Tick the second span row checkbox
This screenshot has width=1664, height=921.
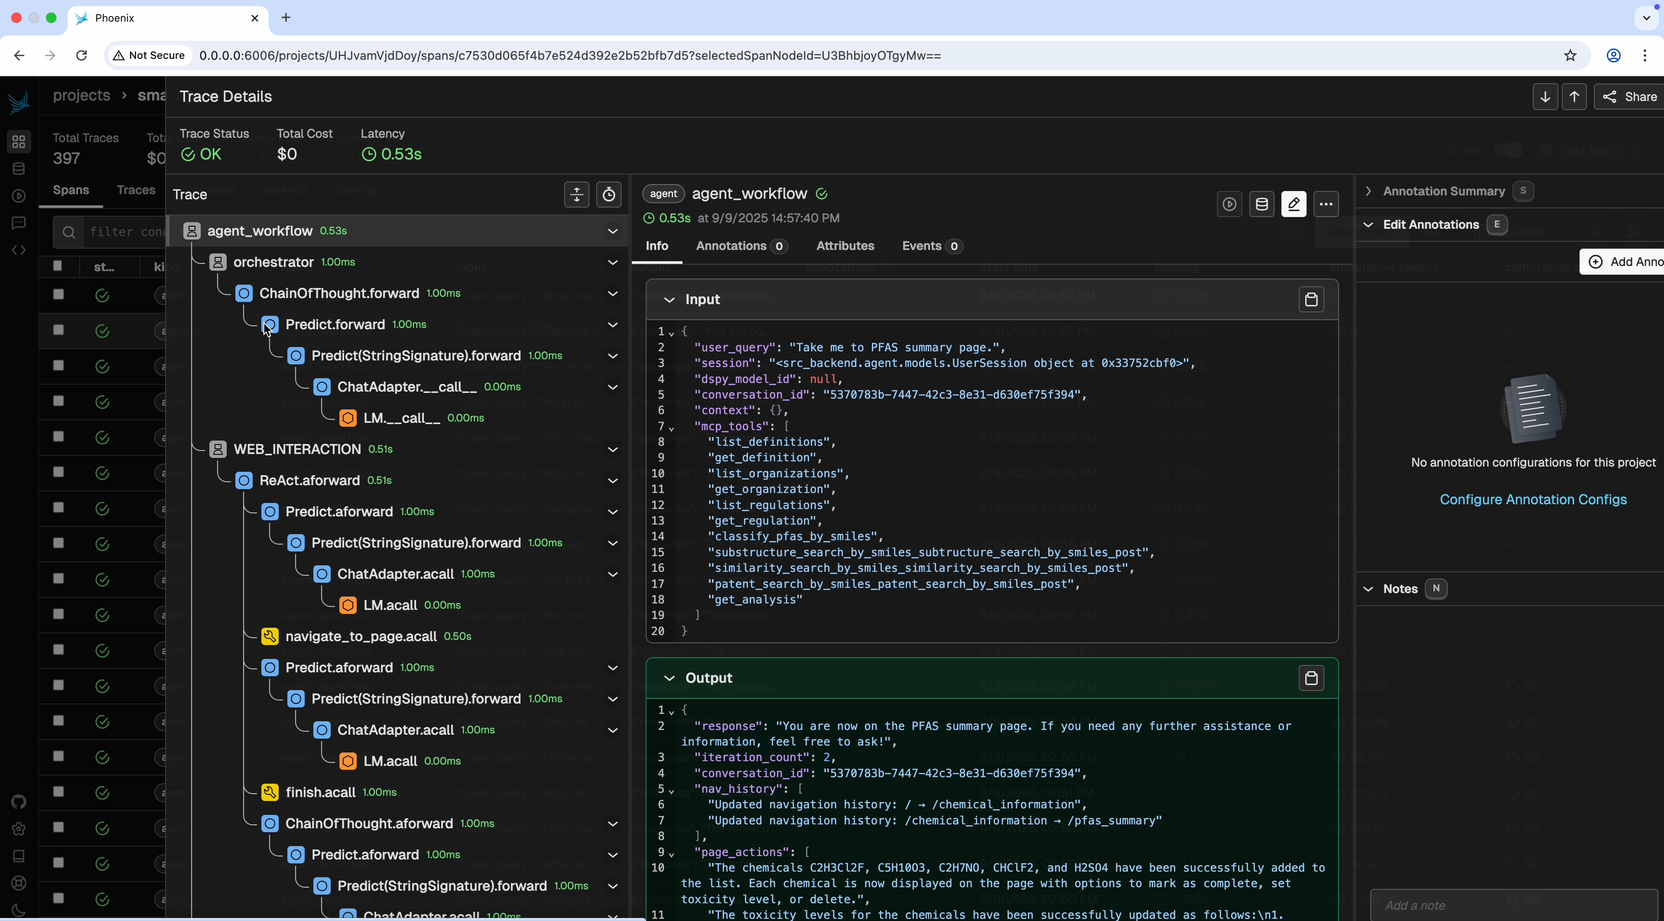tap(58, 330)
